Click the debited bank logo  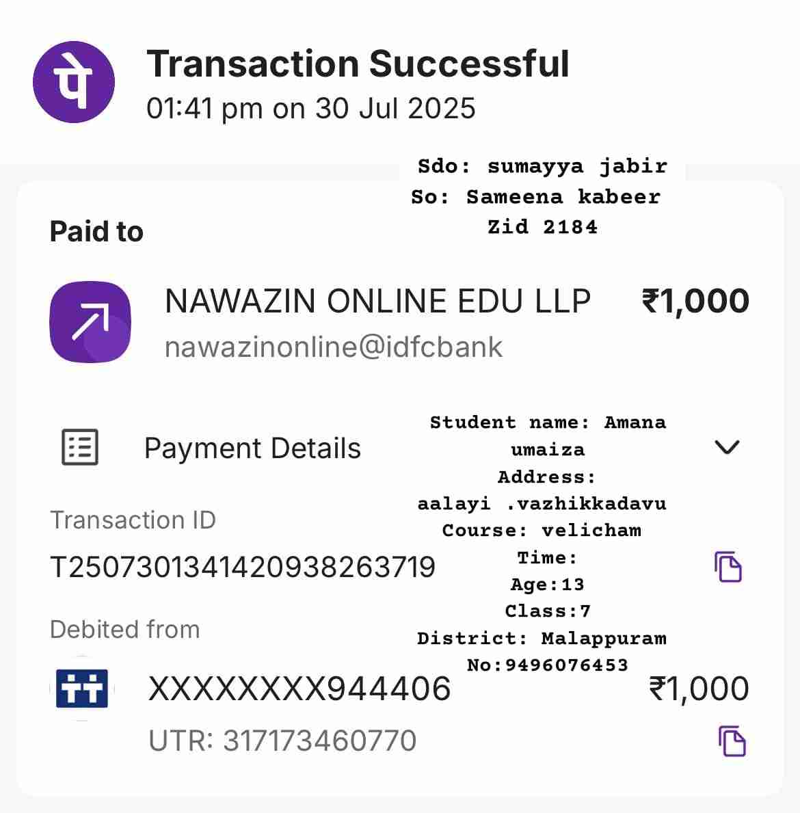pos(82,688)
